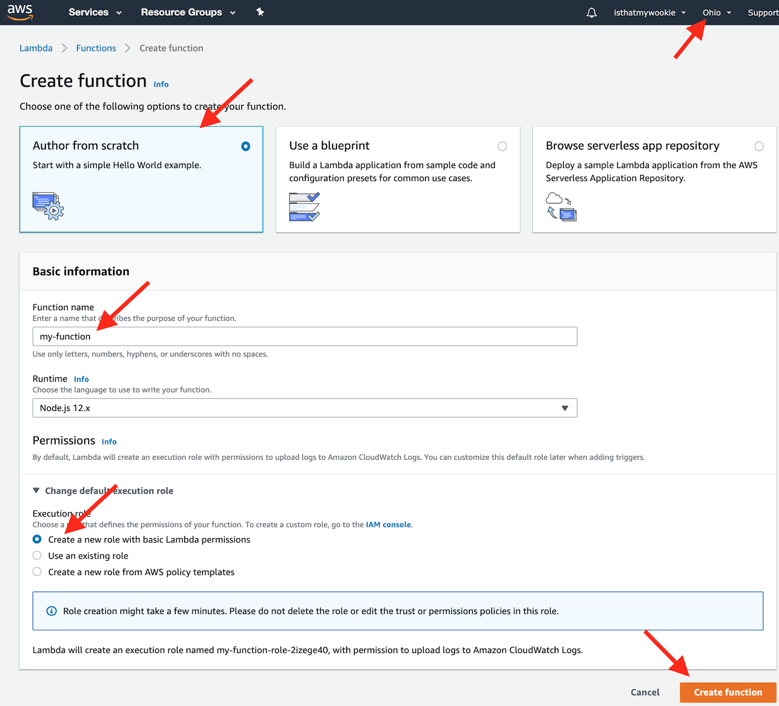Viewport: 779px width, 706px height.
Task: Click the Runtime Info icon link
Action: click(x=81, y=379)
